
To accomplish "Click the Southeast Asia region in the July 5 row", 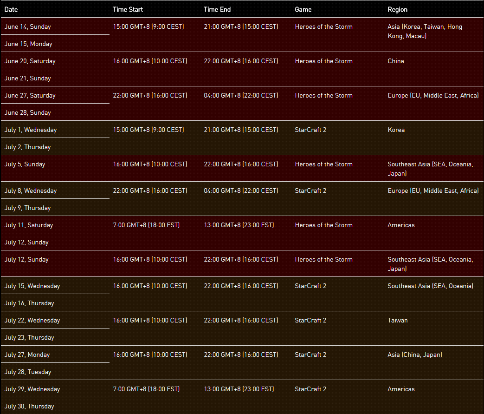I will point(430,169).
